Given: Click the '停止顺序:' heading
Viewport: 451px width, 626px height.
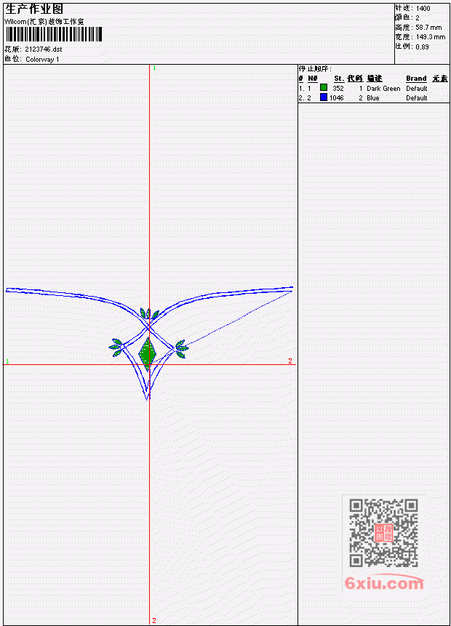Looking at the screenshot, I should tap(315, 69).
